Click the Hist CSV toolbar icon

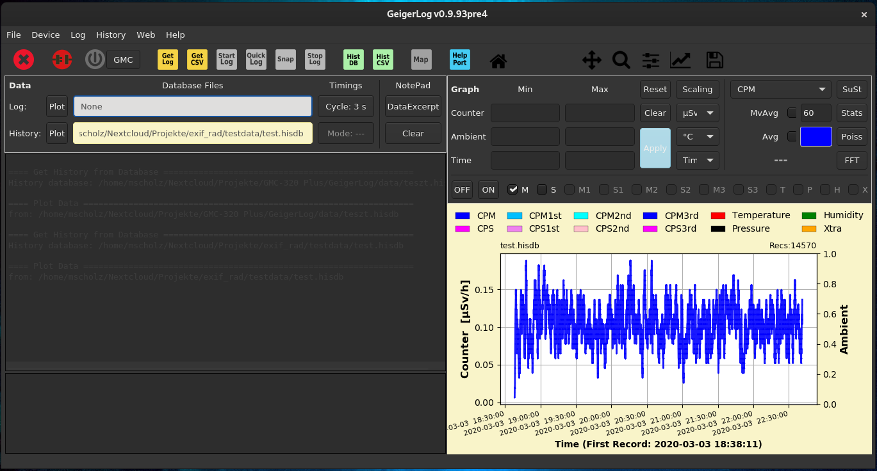[383, 60]
